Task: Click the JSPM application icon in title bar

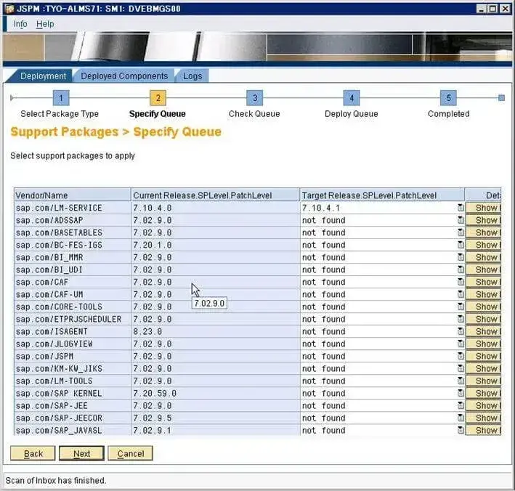Action: [x=10, y=9]
